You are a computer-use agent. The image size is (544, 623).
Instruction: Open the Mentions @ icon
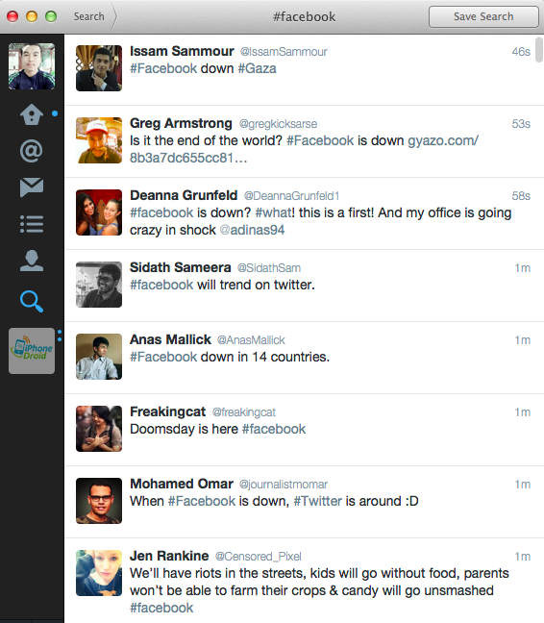(32, 151)
